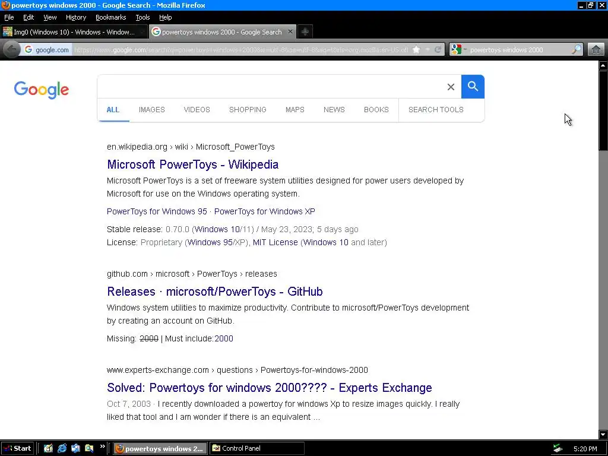Click the first quick launch icon next to Start
The width and height of the screenshot is (608, 456).
(48, 449)
